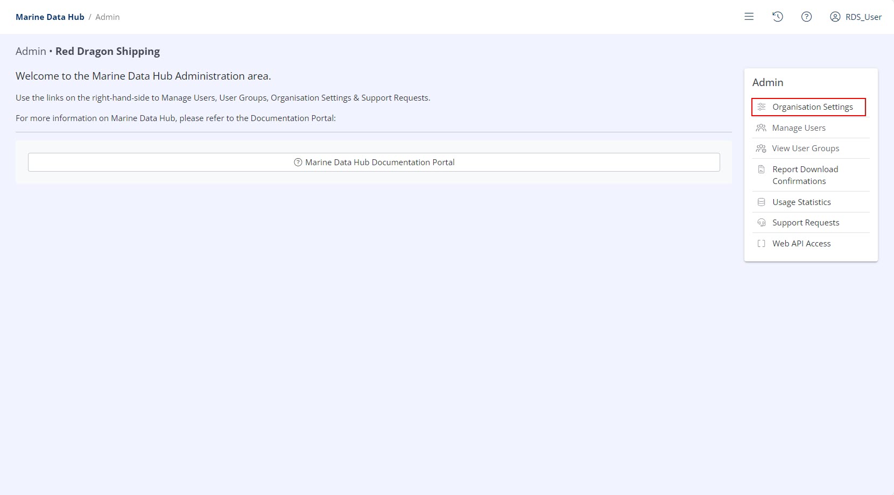The width and height of the screenshot is (894, 495).
Task: Click the headset icon beside Support Requests
Action: 761,223
